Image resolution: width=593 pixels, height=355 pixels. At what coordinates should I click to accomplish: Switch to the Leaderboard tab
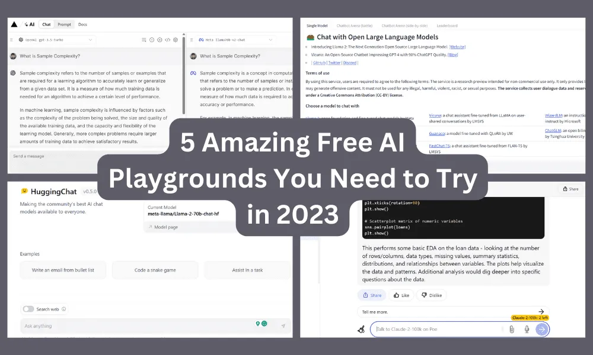(447, 25)
